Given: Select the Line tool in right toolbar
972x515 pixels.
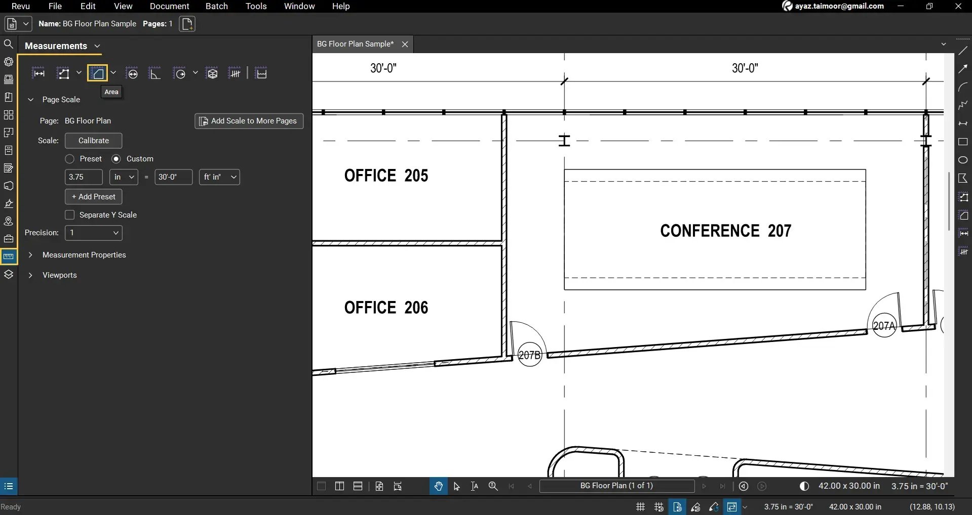Looking at the screenshot, I should tap(963, 51).
